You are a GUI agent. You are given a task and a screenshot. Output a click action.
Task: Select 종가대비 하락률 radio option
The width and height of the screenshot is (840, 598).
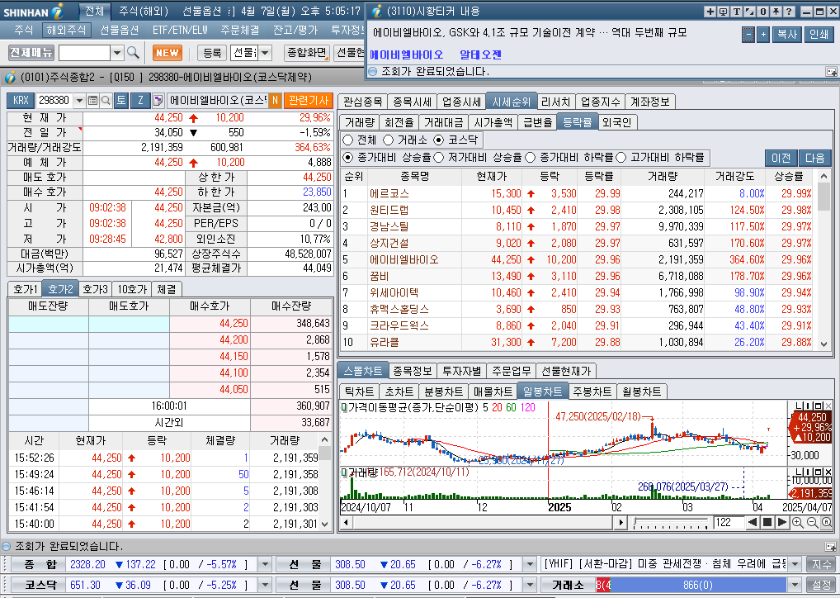point(531,158)
